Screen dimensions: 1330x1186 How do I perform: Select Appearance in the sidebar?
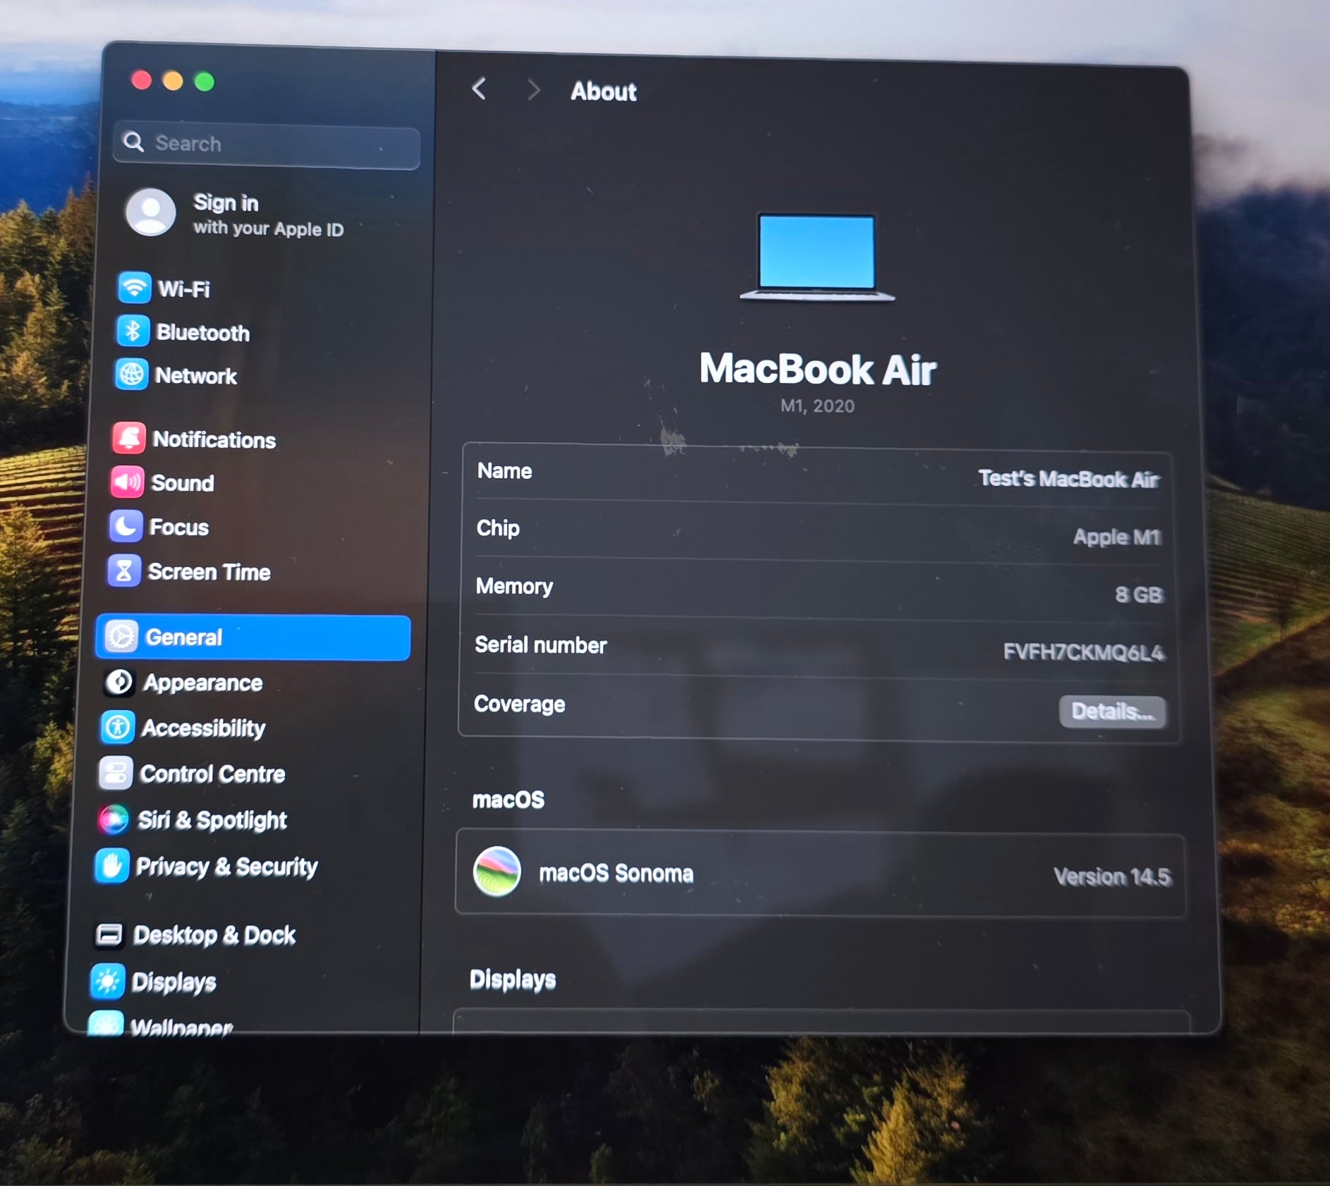pos(202,683)
